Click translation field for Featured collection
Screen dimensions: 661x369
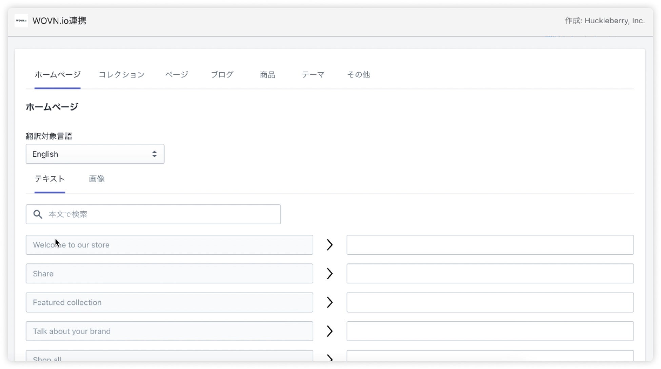490,302
